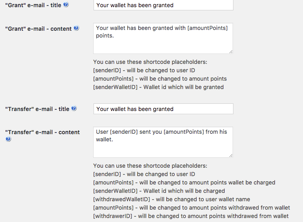Click resize handle of Grant content textarea
This screenshot has height=222, width=303.
[231, 51]
